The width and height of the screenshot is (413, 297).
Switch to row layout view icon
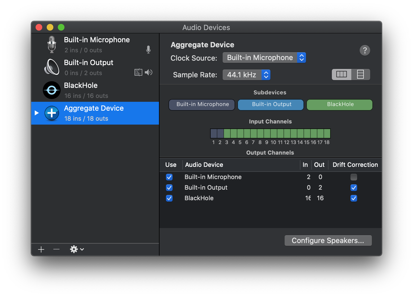click(x=360, y=75)
